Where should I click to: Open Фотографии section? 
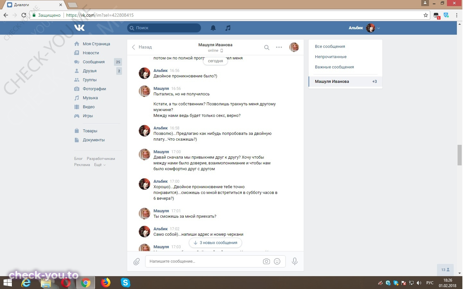[94, 89]
